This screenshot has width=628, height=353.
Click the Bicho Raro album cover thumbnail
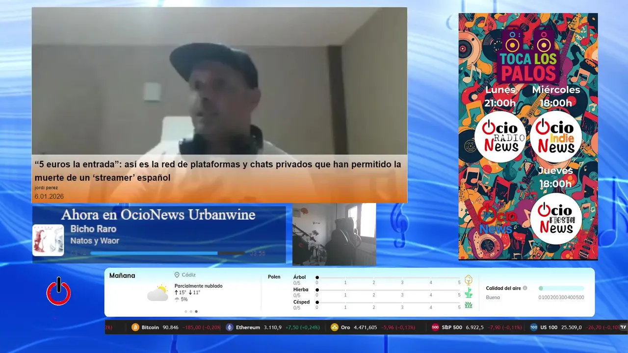48,240
